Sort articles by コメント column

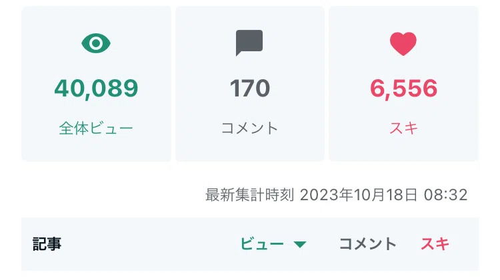click(x=367, y=244)
